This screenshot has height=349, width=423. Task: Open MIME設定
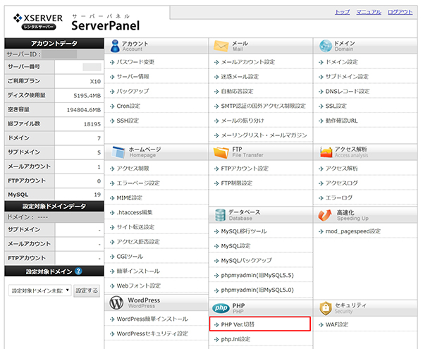pyautogui.click(x=129, y=197)
